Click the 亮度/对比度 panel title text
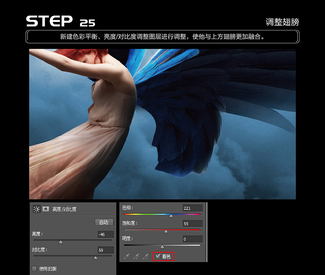 click(x=64, y=209)
